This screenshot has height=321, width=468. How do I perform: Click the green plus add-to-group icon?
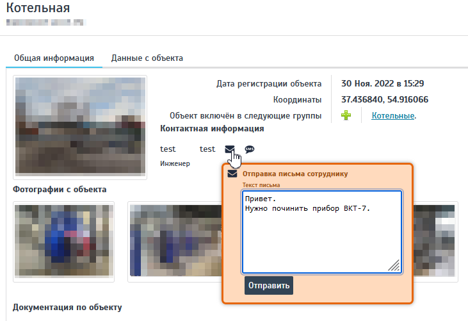point(346,116)
